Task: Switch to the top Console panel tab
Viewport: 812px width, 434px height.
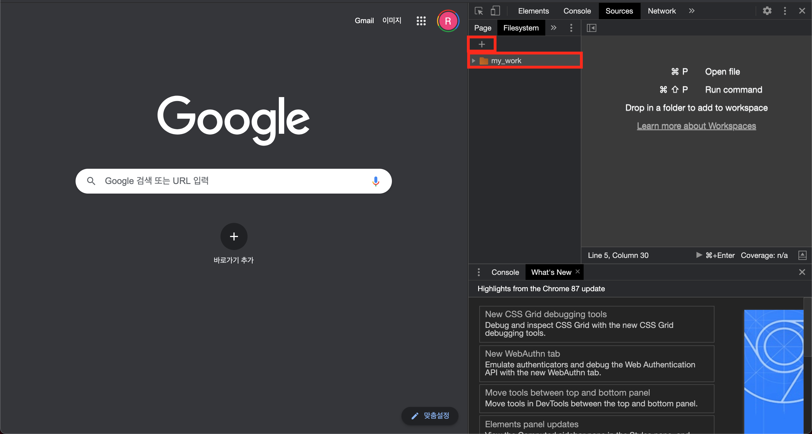Action: tap(577, 11)
